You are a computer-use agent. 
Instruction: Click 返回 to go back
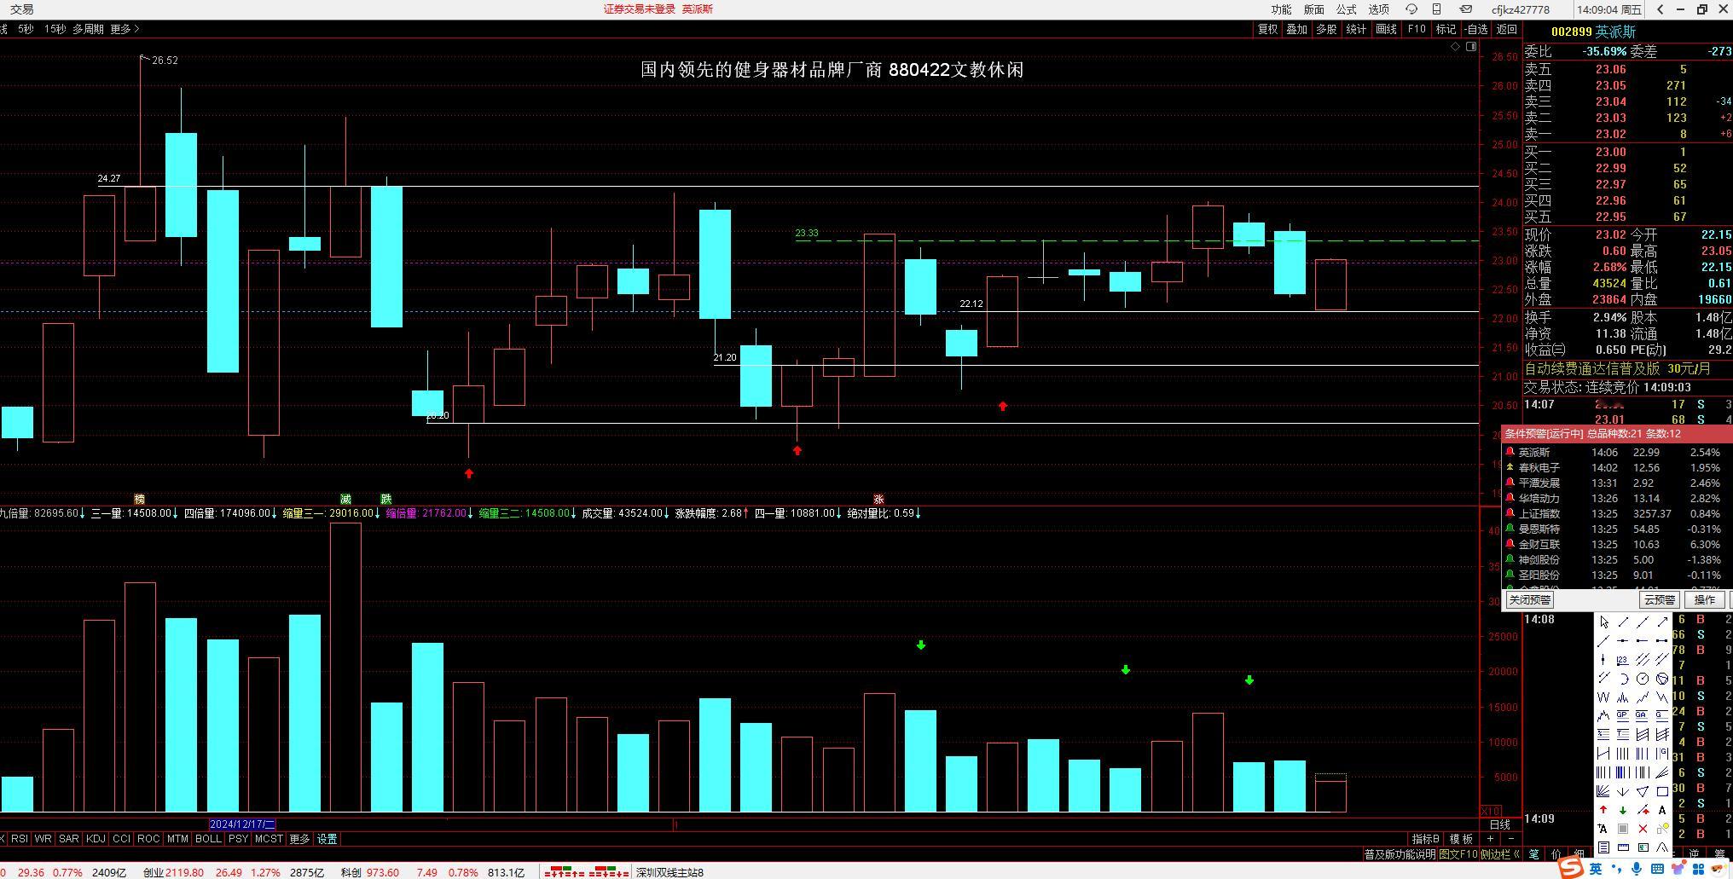(x=1507, y=29)
